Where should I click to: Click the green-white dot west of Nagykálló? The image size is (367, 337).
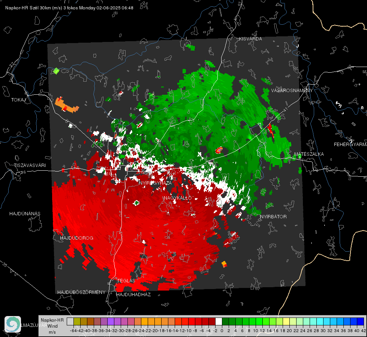(136, 203)
